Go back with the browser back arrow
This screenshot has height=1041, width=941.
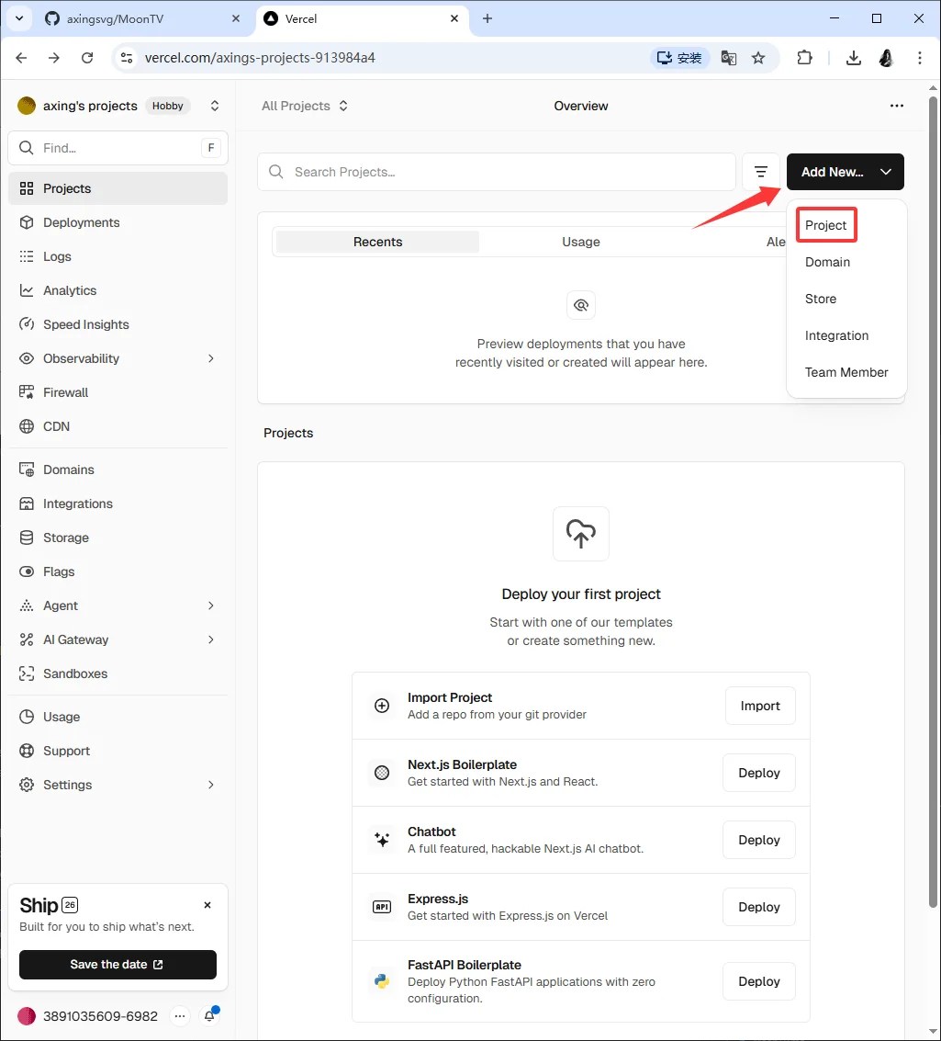(21, 58)
